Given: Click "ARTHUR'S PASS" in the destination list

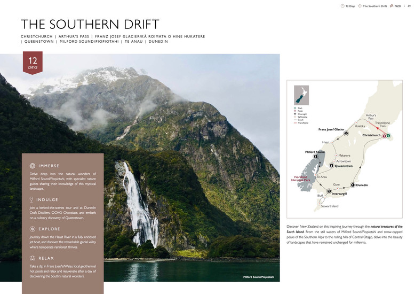Looking at the screenshot, I should point(74,36).
